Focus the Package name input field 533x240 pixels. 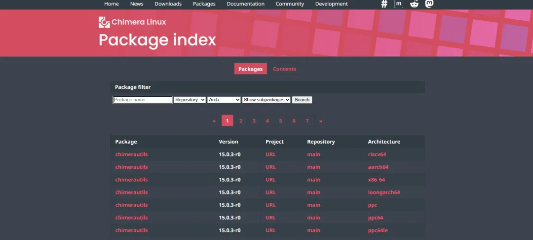pos(143,100)
